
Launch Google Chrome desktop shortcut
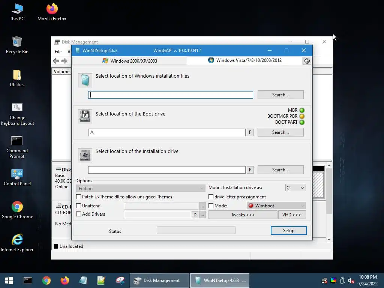pos(17,210)
